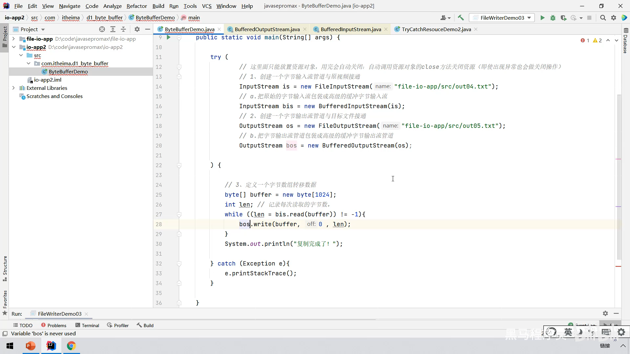Image resolution: width=630 pixels, height=354 pixels.
Task: Run the FileWriterDemo03 configuration with green play button
Action: (542, 18)
